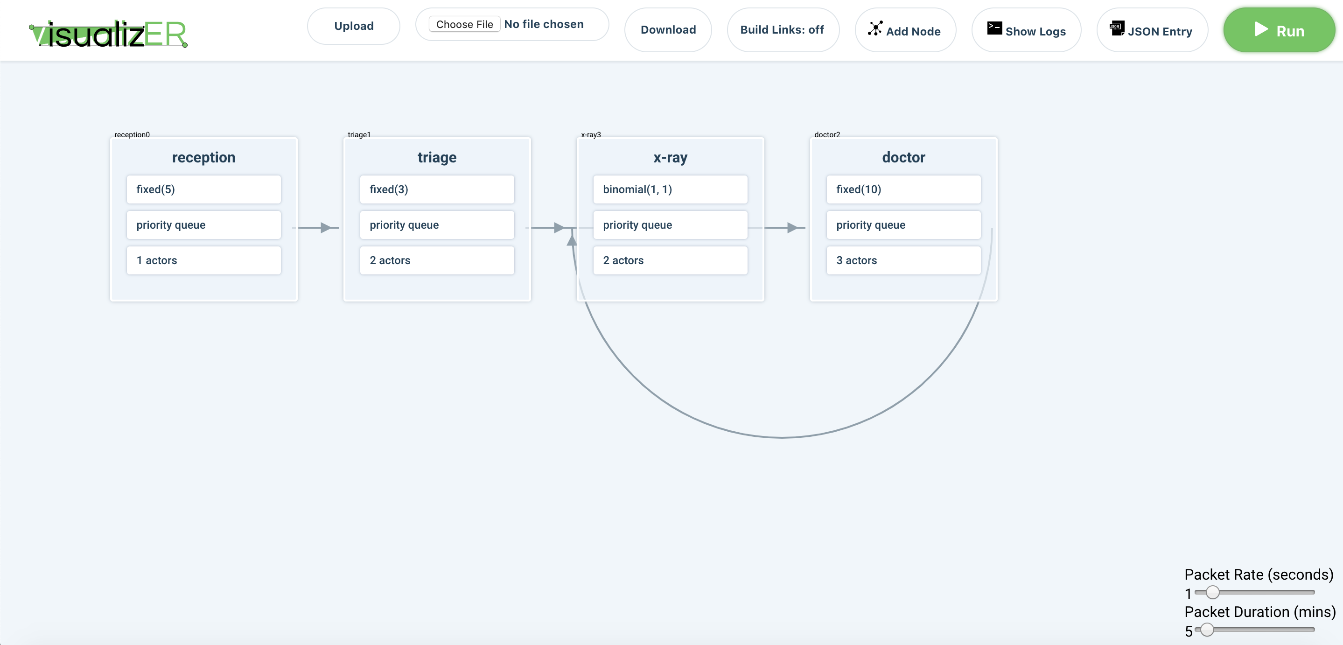
Task: Click the arrow between x-ray and doctor
Action: pos(791,228)
